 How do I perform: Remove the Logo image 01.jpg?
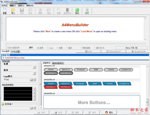coord(34,80)
